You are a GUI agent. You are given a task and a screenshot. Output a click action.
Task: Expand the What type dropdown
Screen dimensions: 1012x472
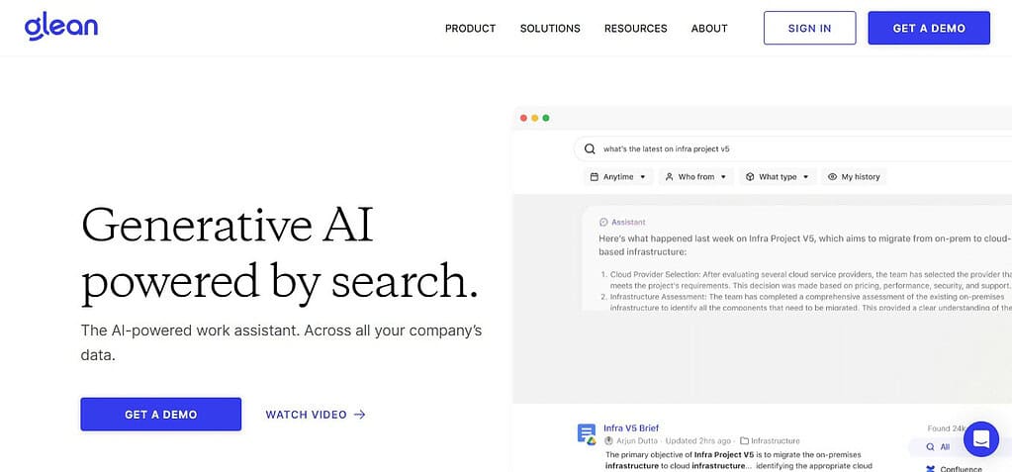click(778, 177)
